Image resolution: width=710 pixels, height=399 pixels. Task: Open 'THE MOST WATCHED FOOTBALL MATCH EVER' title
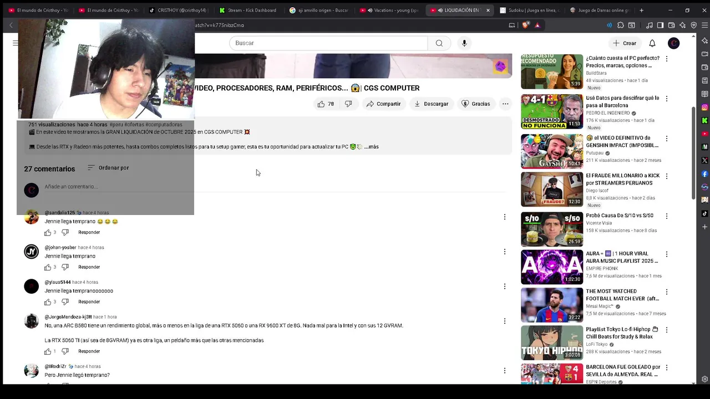(622, 295)
